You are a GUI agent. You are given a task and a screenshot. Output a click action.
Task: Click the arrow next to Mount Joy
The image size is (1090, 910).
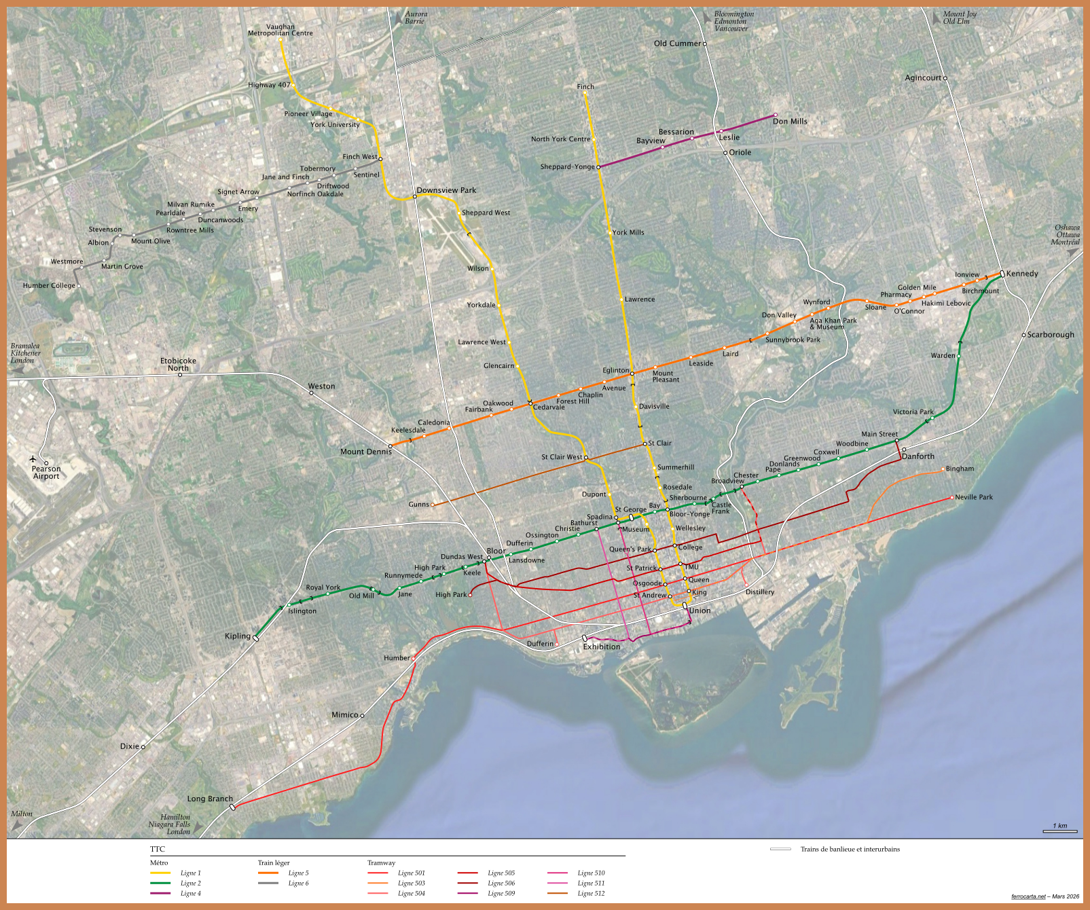[937, 18]
